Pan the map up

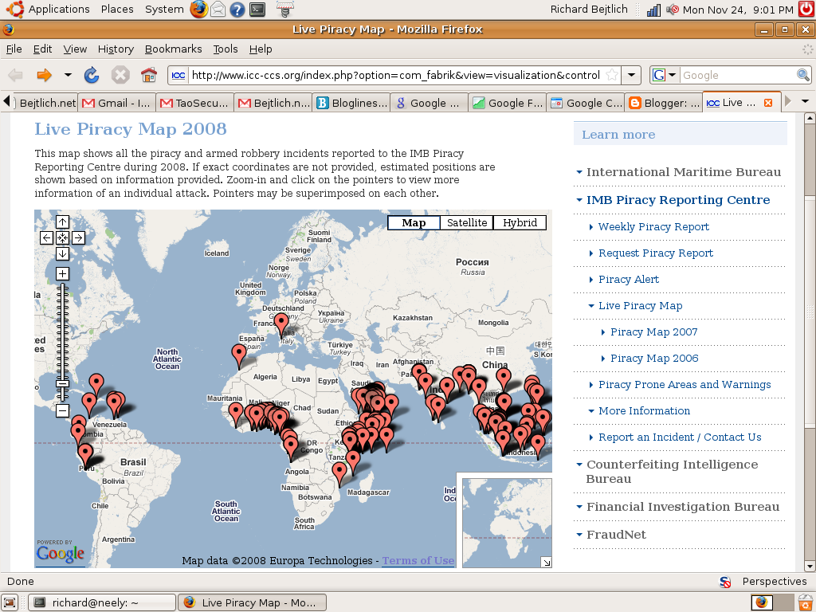pos(62,222)
